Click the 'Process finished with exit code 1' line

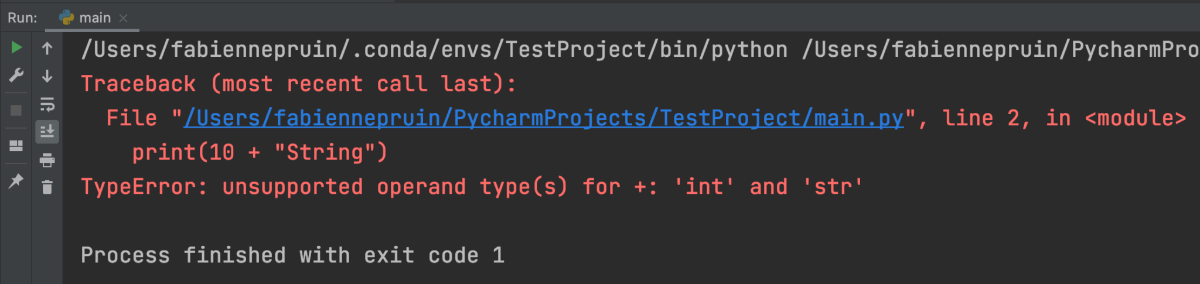point(292,255)
